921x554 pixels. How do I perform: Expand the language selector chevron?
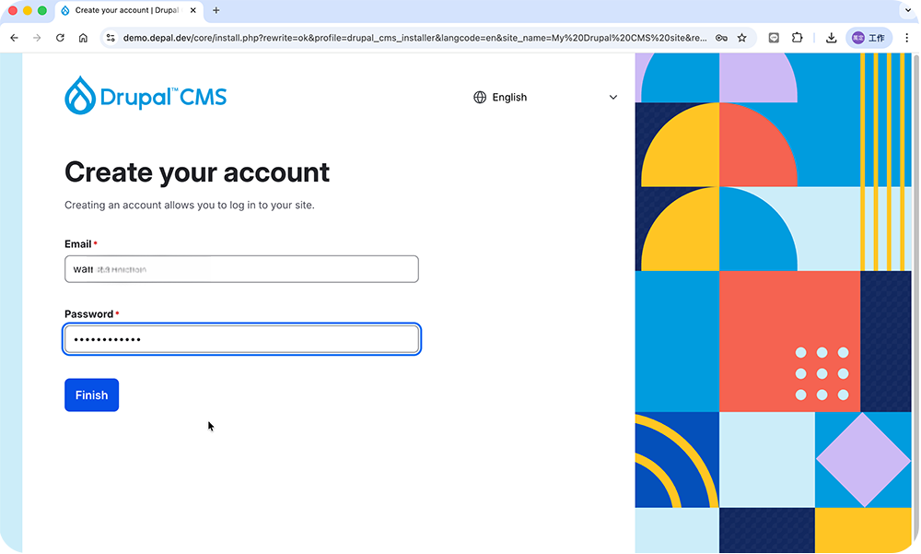pyautogui.click(x=613, y=97)
